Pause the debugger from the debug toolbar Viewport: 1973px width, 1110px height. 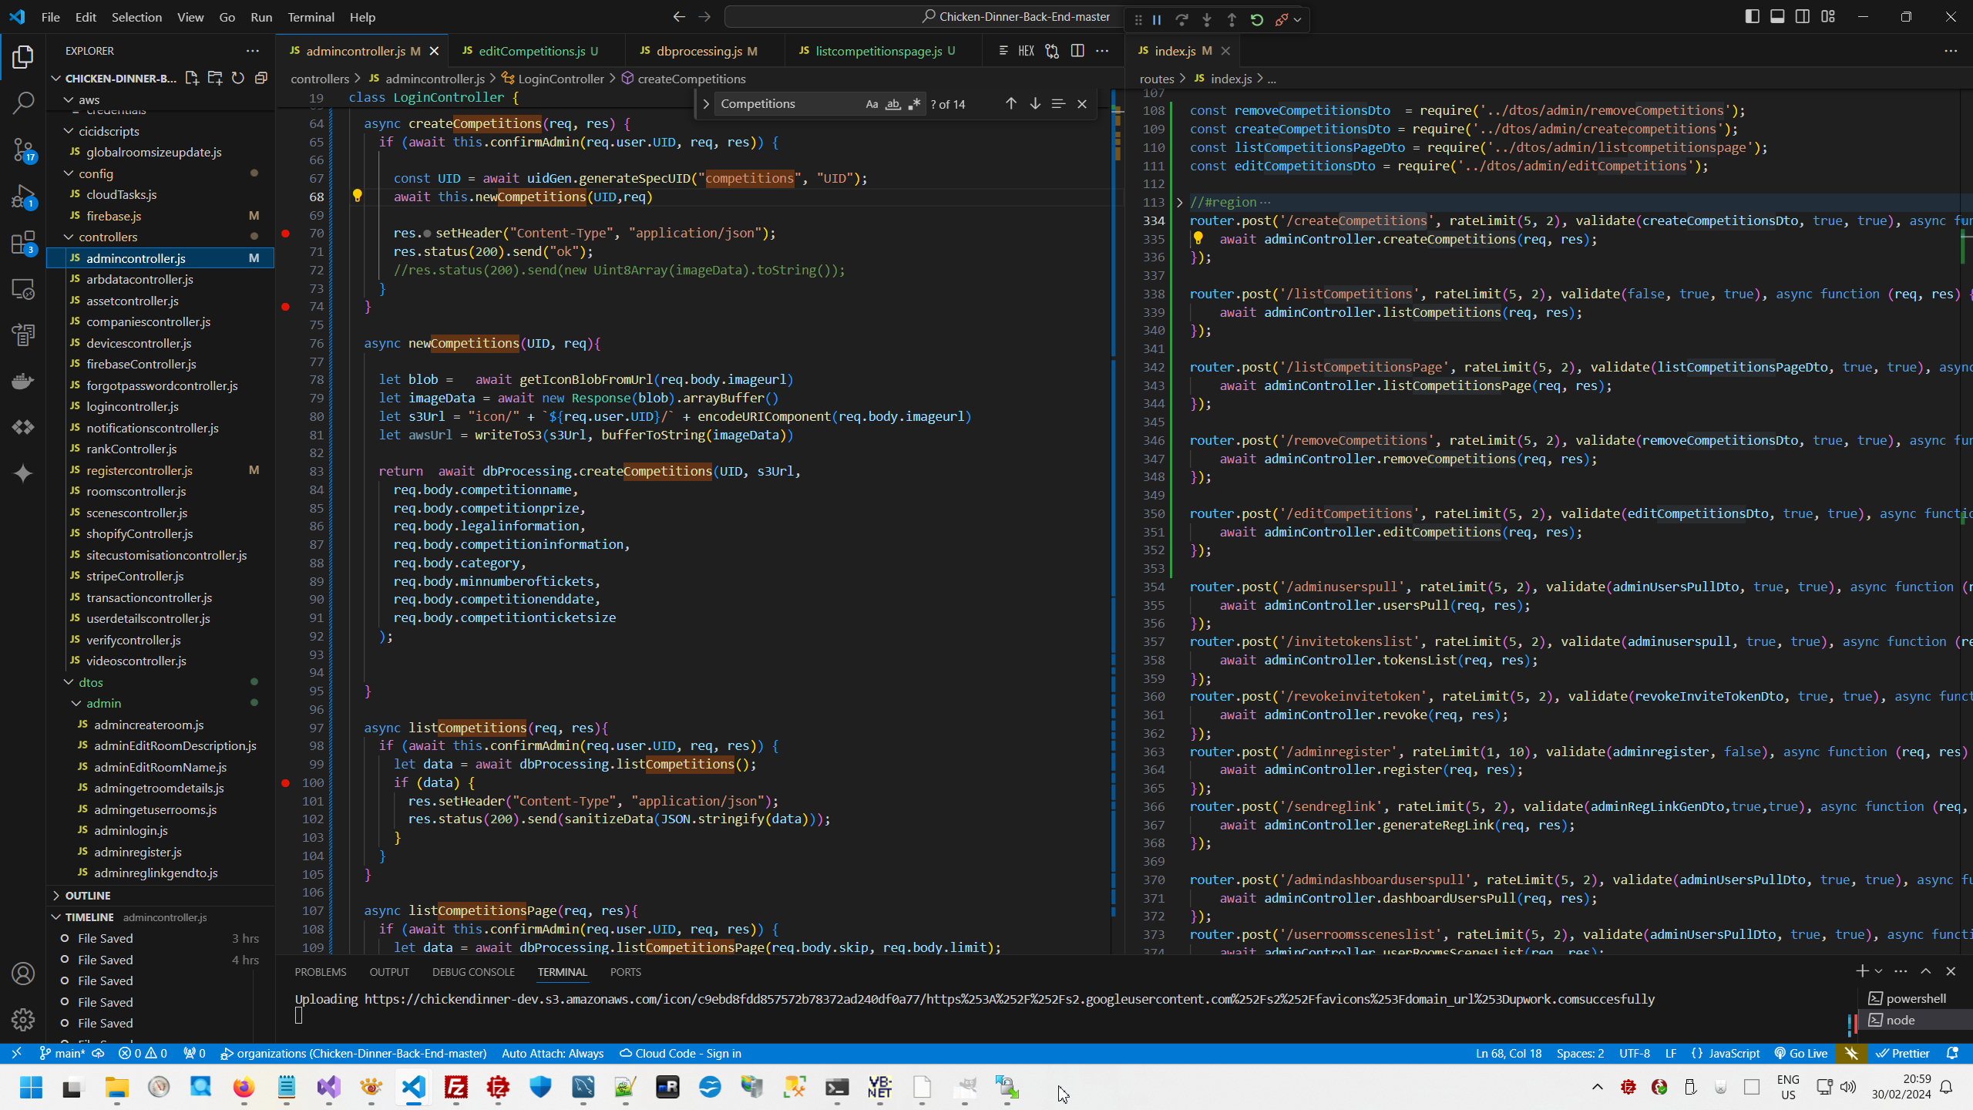pos(1157,20)
